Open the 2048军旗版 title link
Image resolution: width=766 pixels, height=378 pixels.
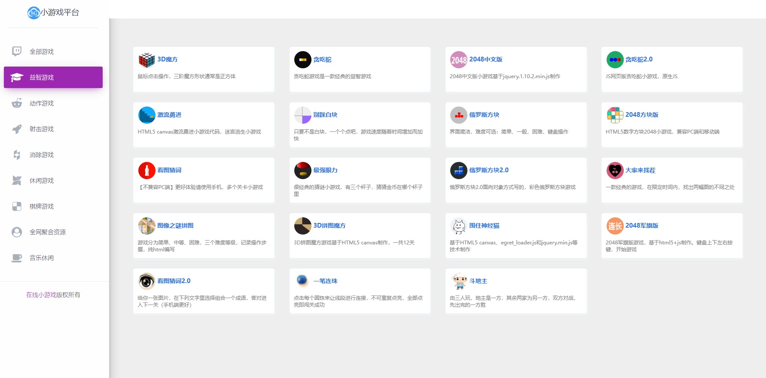pos(642,226)
